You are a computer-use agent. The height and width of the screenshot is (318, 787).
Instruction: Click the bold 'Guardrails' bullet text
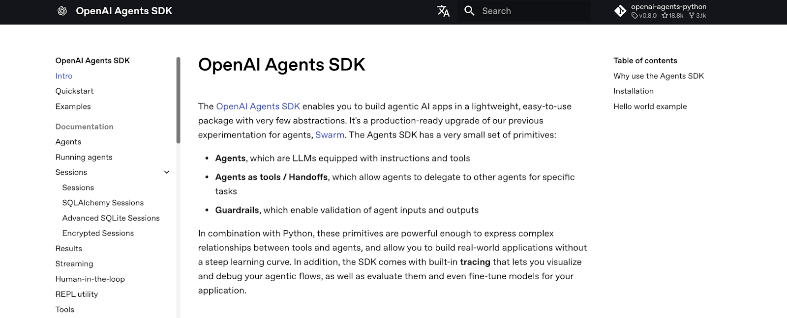pyautogui.click(x=237, y=210)
